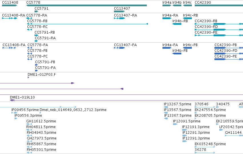Click the long CG5778-RB transcript label
Image resolution: width=243 pixels, height=154 pixels.
click(37, 21)
